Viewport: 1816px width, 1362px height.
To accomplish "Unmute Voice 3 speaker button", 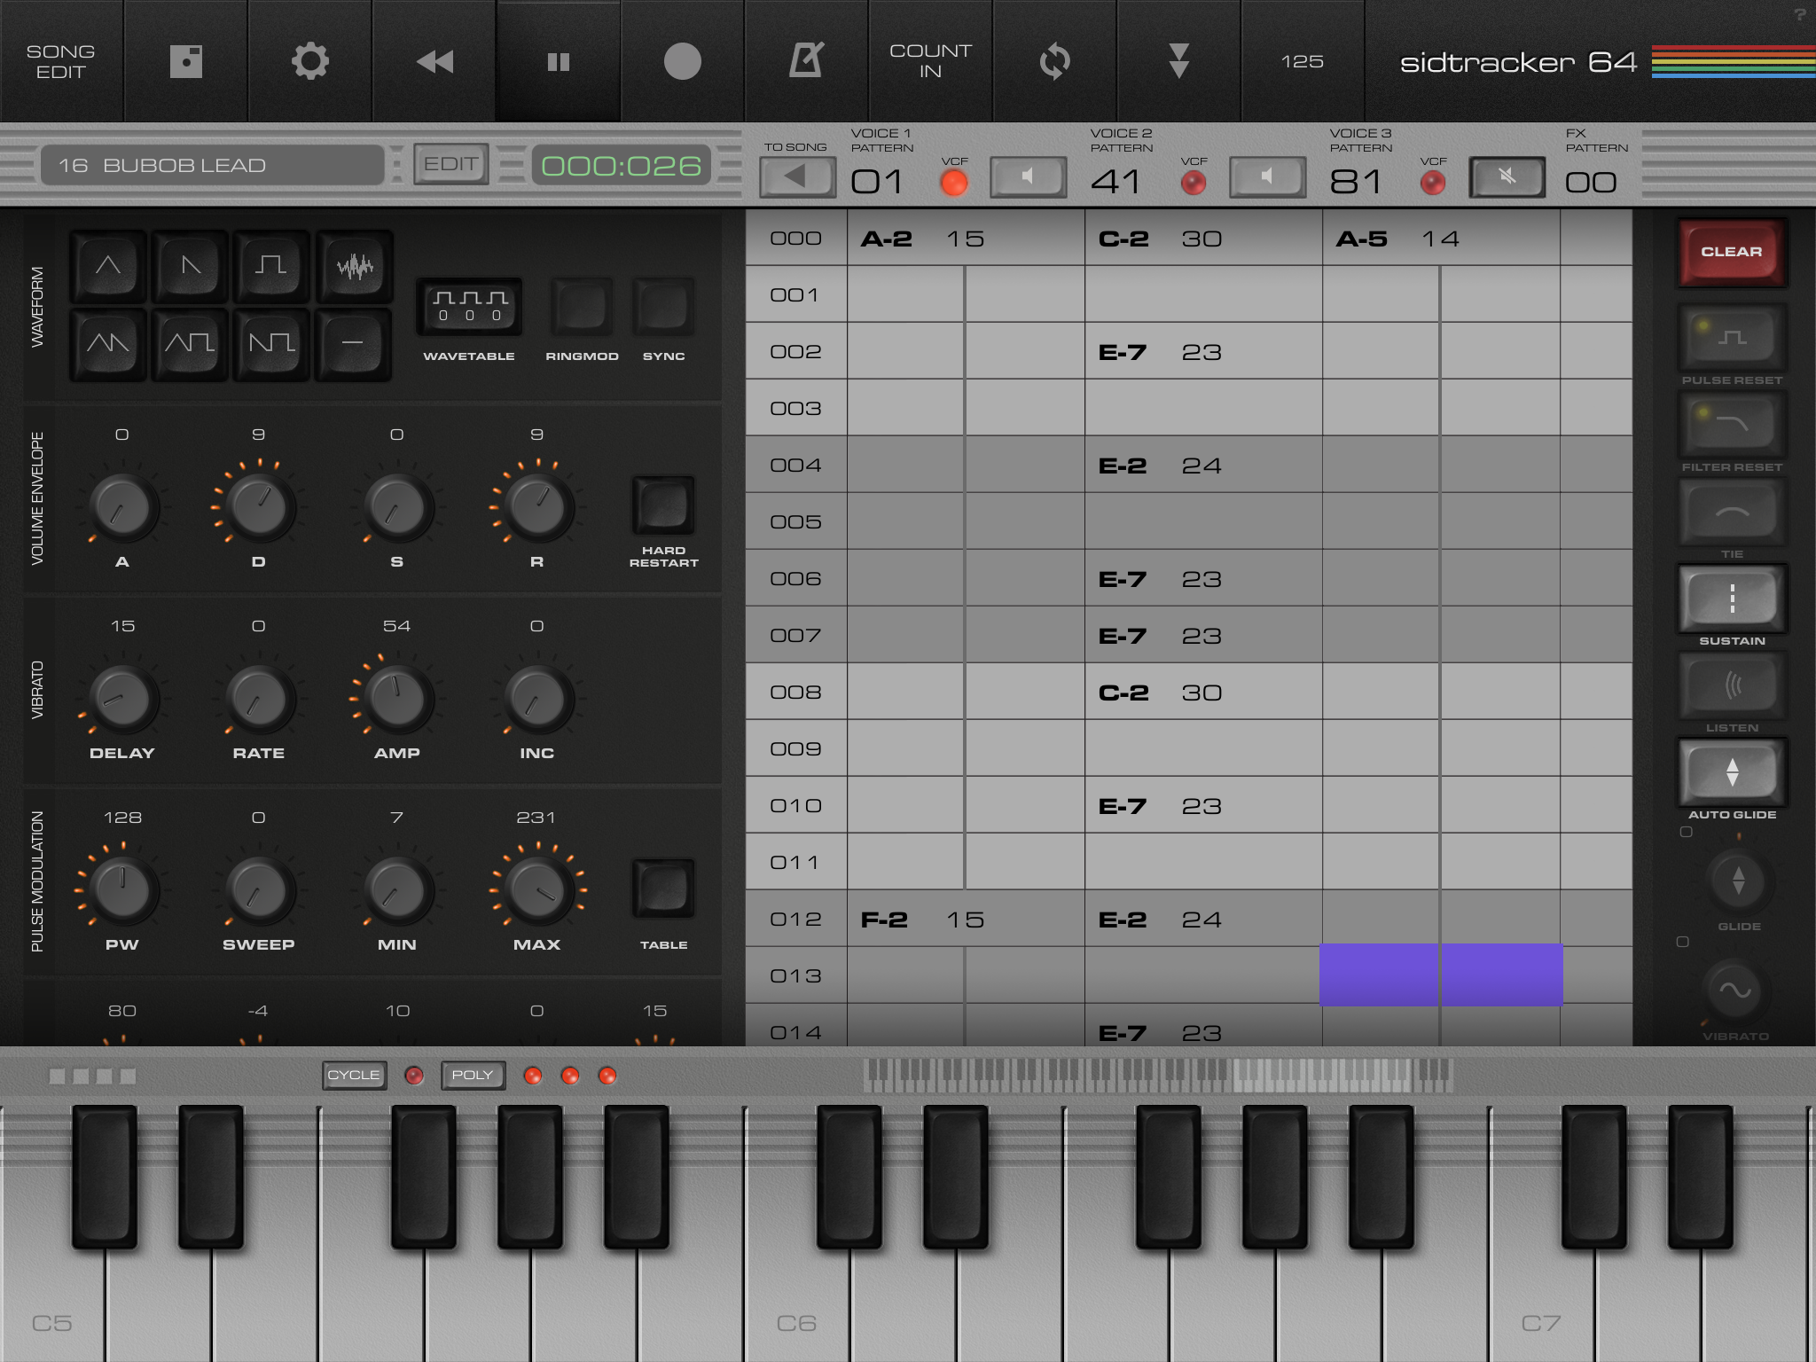I will (1507, 176).
